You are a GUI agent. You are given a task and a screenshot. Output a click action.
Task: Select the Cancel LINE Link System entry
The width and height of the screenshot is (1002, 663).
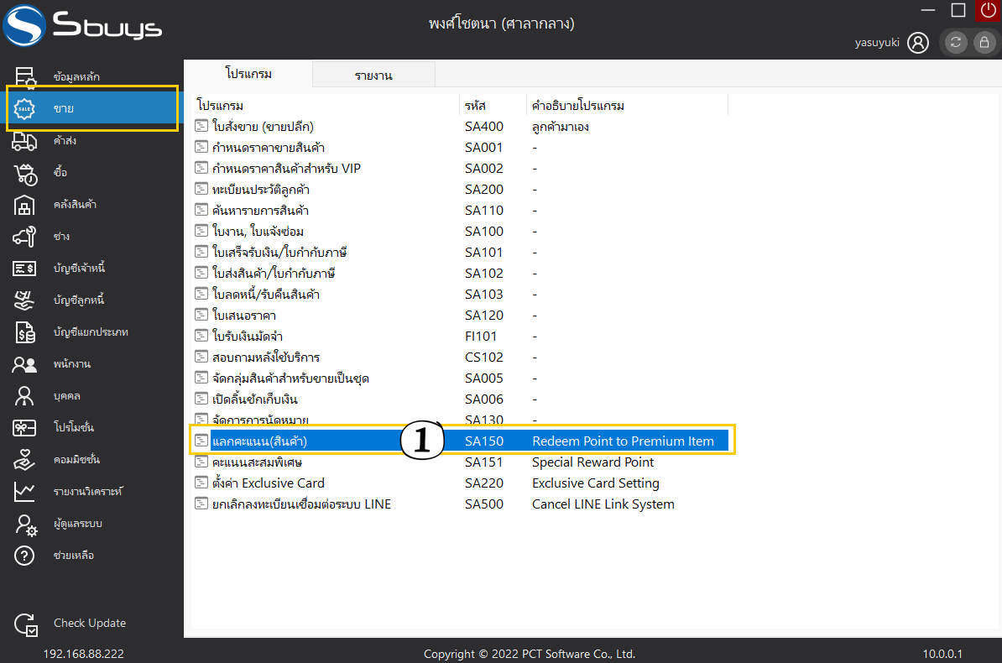point(460,504)
